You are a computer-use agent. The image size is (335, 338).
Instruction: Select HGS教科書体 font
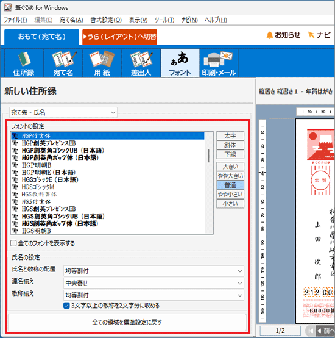108,195
